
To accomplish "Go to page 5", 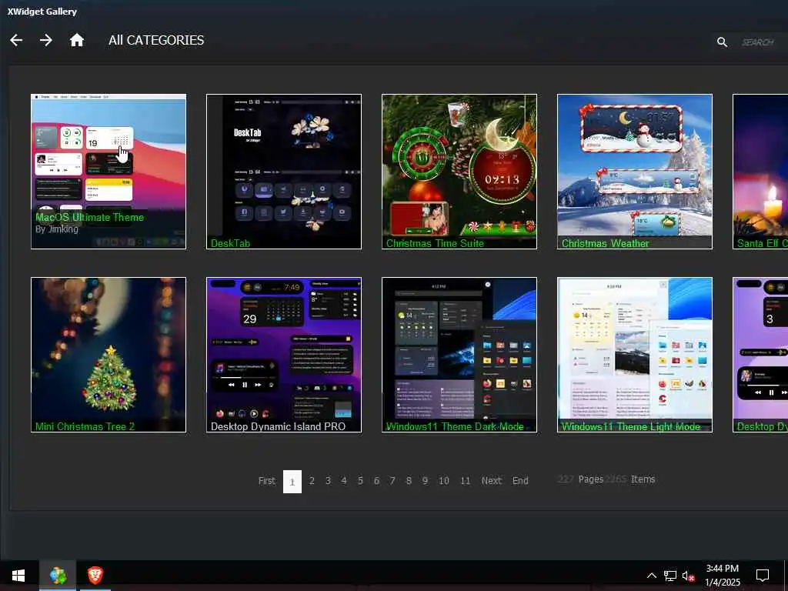I will click(360, 481).
